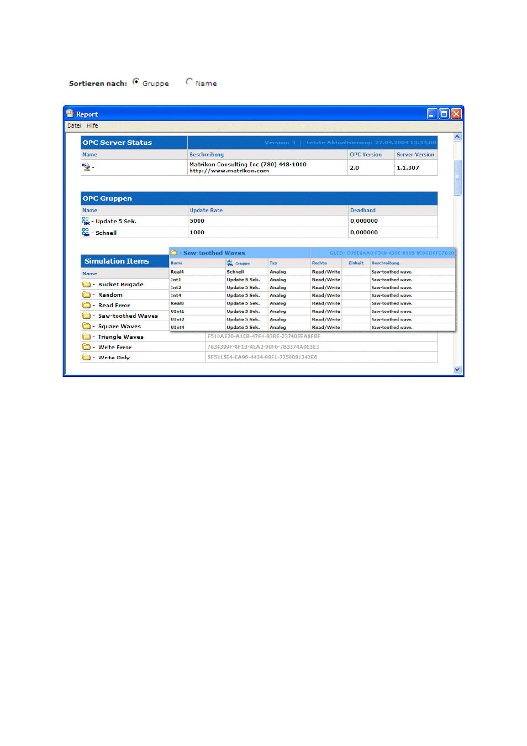Viewport: 527px width, 746px height.
Task: Click the update rate value 5000
Action: click(x=197, y=221)
